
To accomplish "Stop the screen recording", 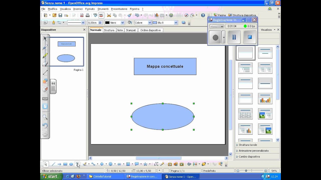I will [250, 37].
